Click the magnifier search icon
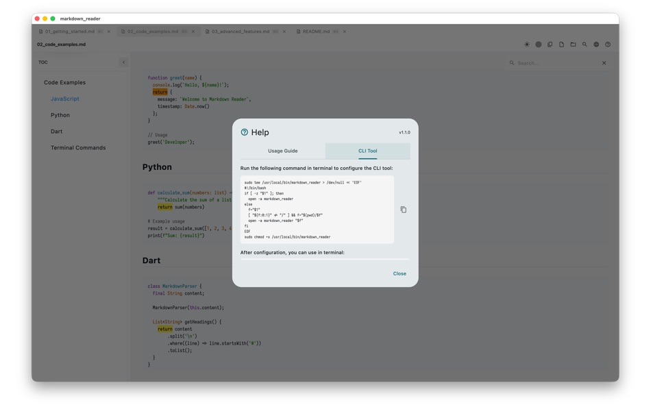Screen dimensions: 651x407 coord(585,44)
